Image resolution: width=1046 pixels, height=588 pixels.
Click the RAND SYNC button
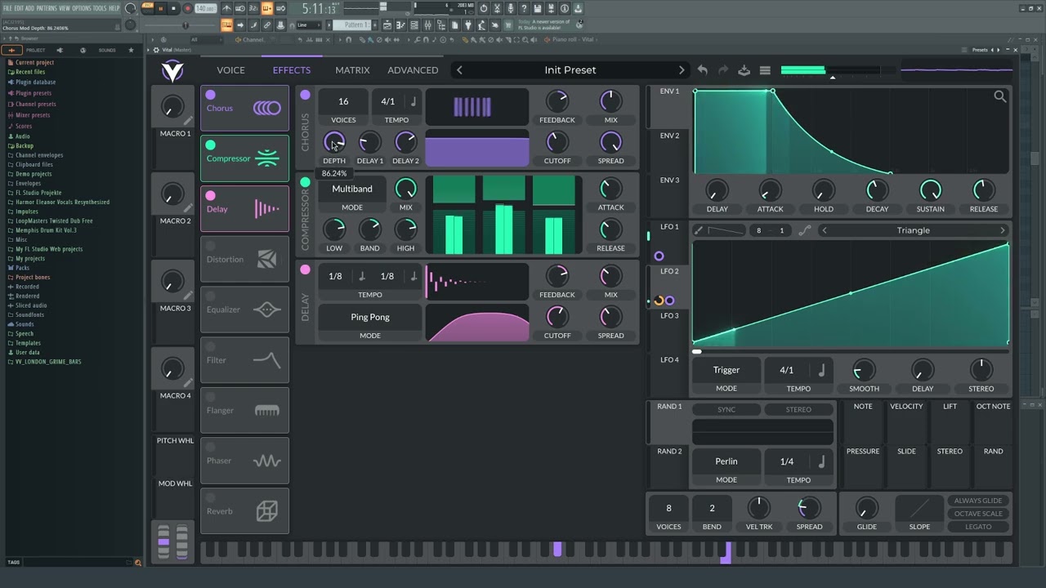click(x=726, y=409)
